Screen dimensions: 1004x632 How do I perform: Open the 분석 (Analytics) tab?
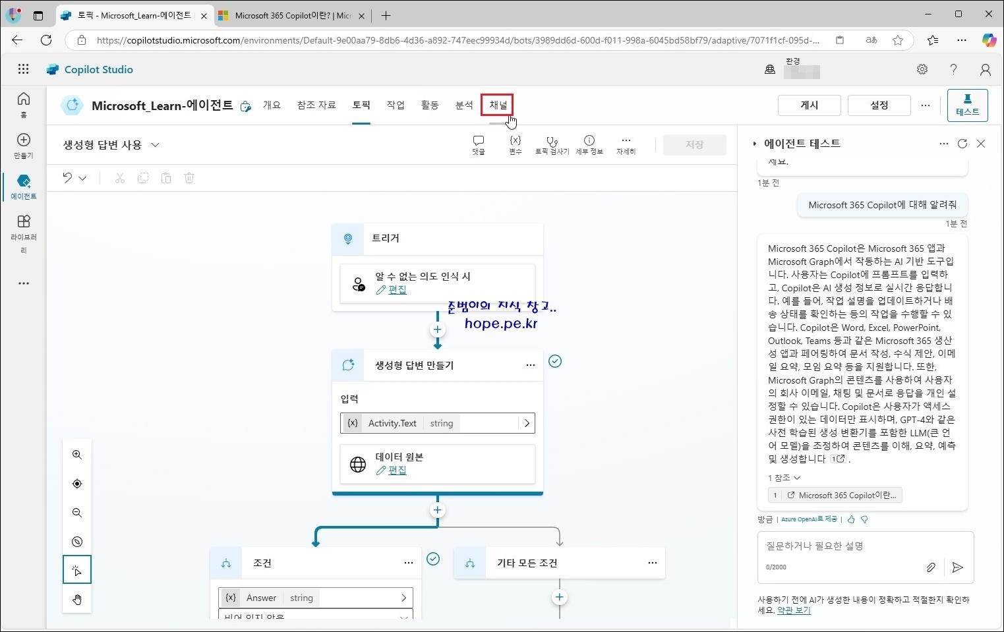(464, 105)
